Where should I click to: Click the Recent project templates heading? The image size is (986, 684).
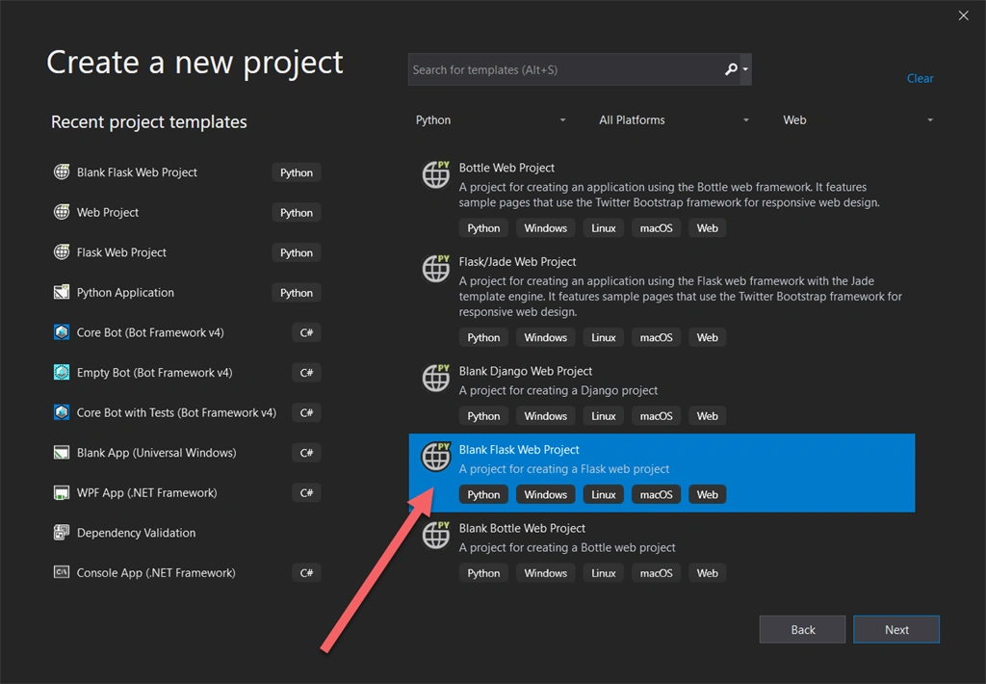click(x=148, y=121)
